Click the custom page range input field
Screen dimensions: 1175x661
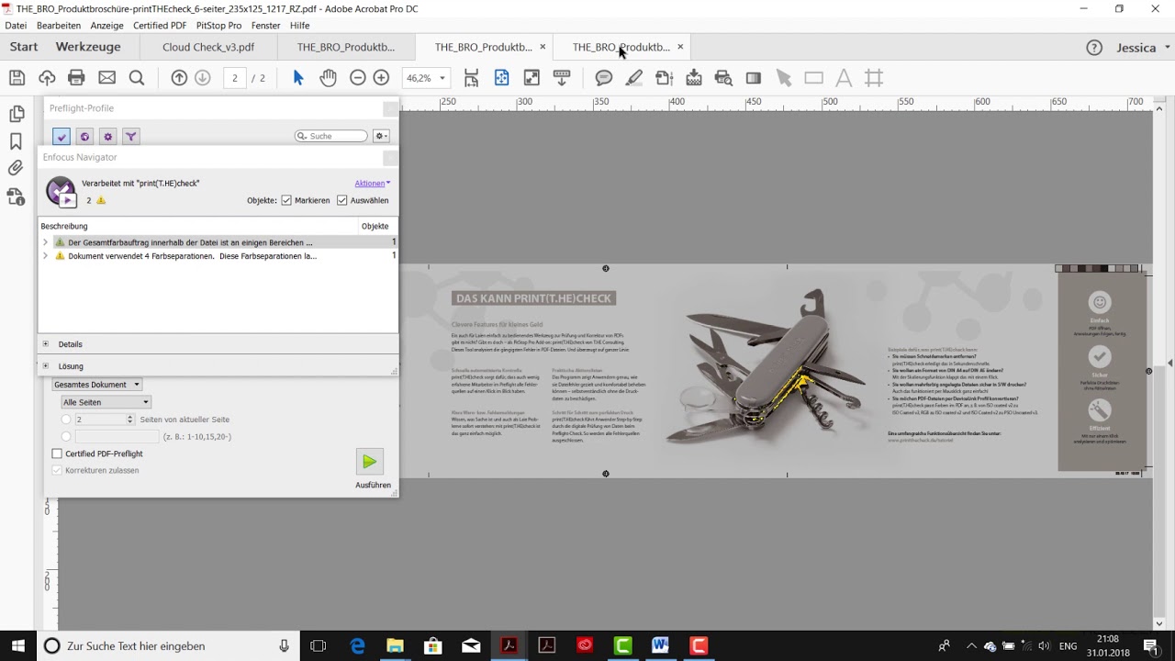coord(117,436)
